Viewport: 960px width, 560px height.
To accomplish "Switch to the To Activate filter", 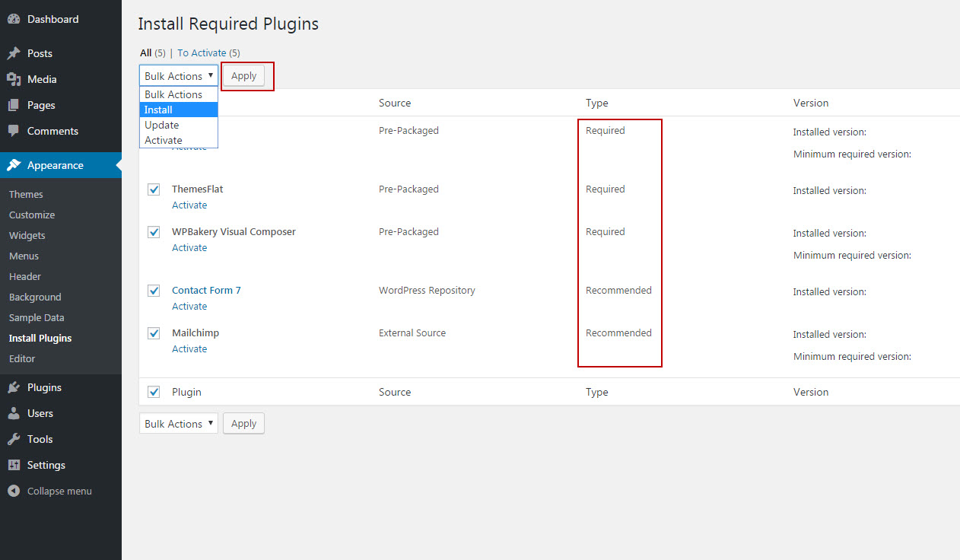I will click(202, 52).
